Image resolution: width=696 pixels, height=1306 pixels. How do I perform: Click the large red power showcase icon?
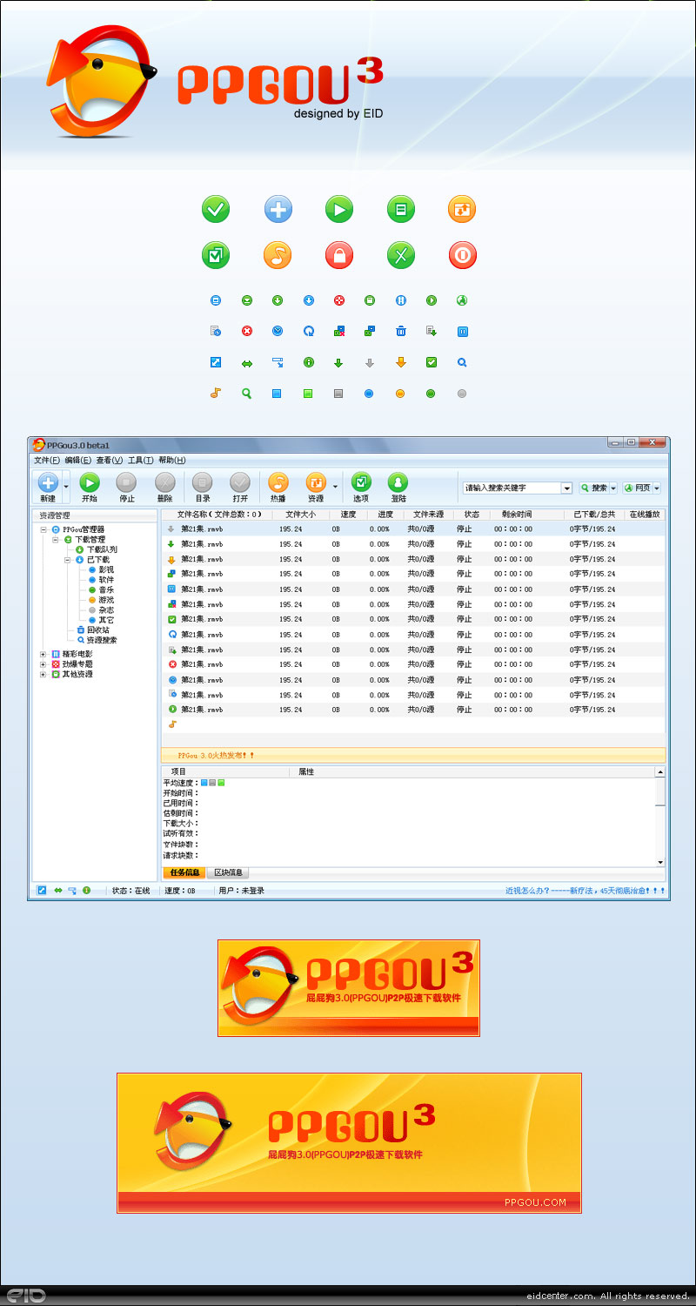pos(463,256)
